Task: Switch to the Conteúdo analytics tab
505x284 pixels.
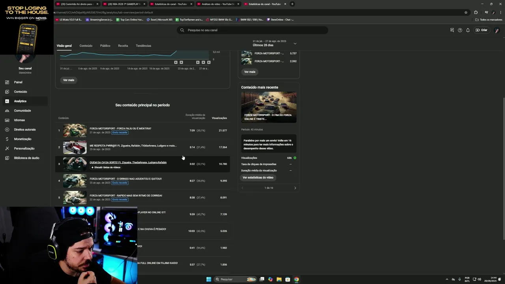Action: (x=86, y=46)
